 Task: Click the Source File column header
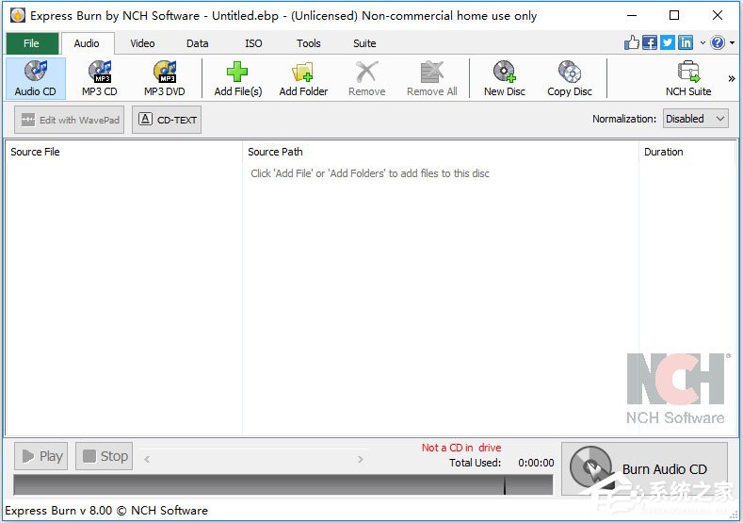click(123, 152)
